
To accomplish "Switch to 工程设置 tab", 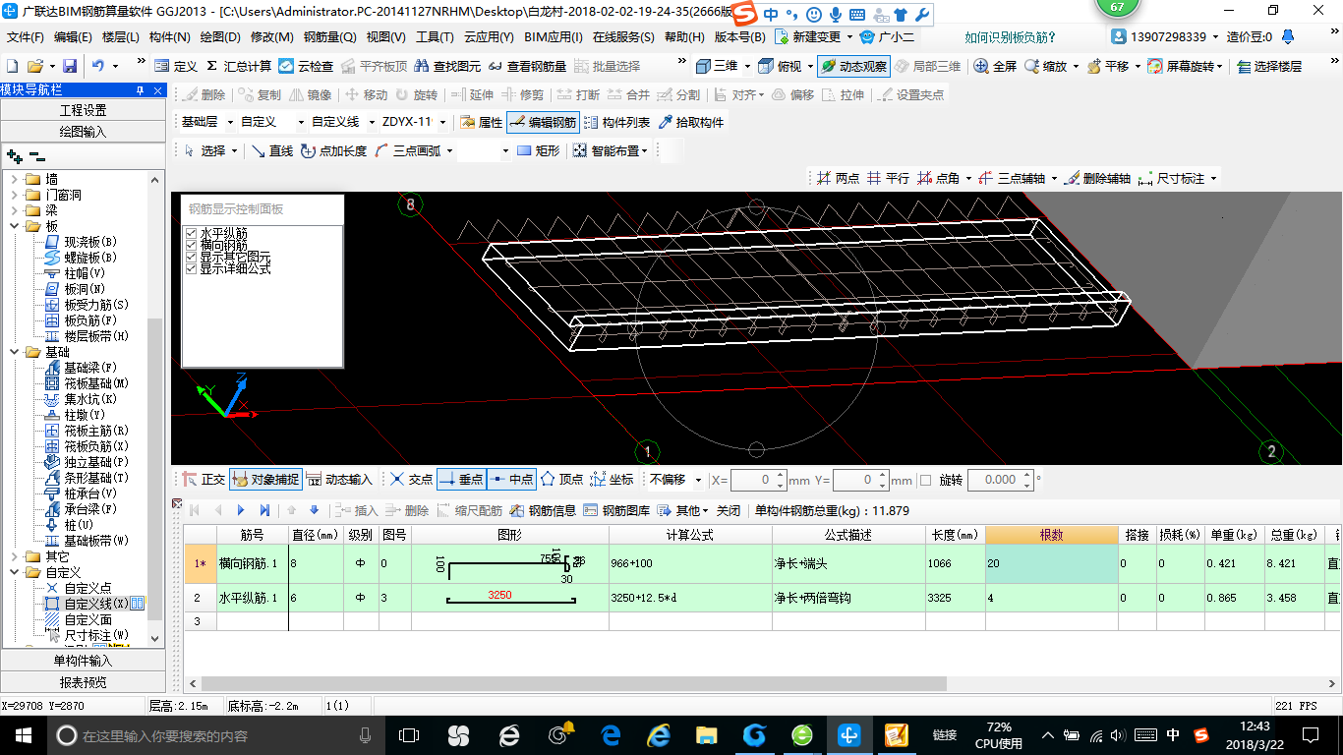I will point(83,110).
